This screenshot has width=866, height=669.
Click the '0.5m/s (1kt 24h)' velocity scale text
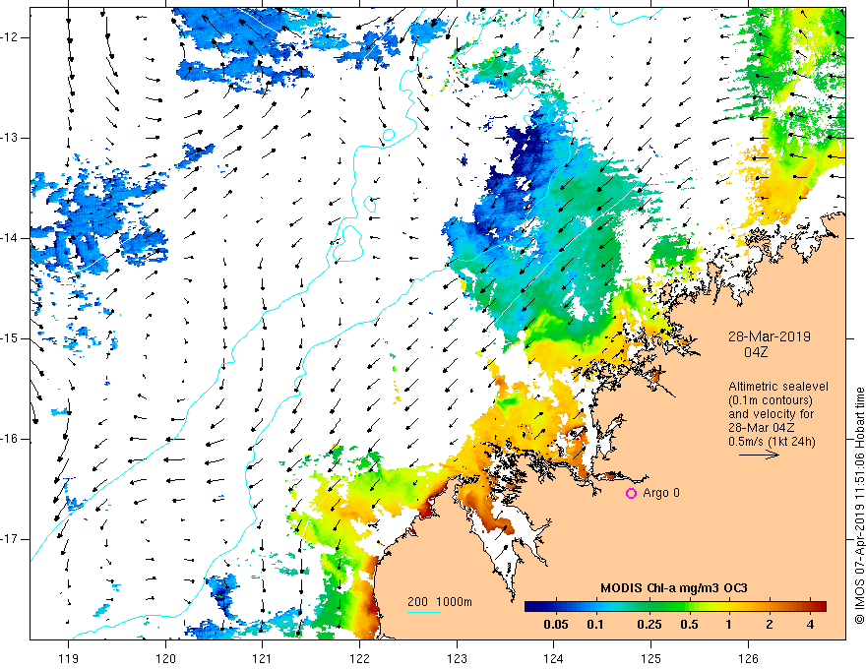pos(772,442)
